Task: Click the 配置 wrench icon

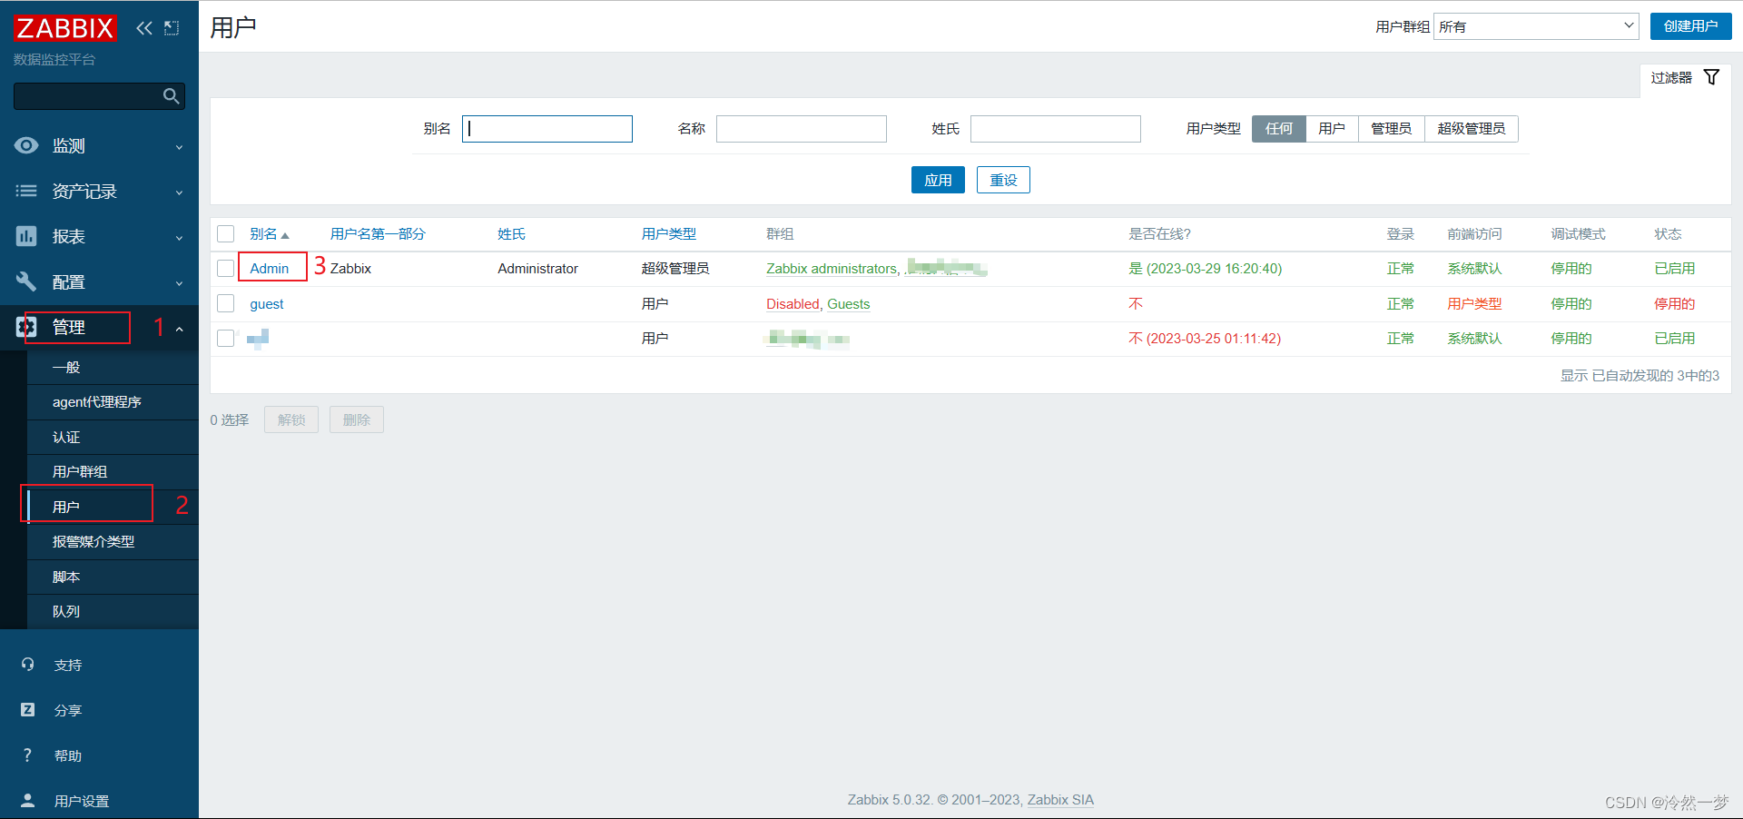Action: (26, 281)
